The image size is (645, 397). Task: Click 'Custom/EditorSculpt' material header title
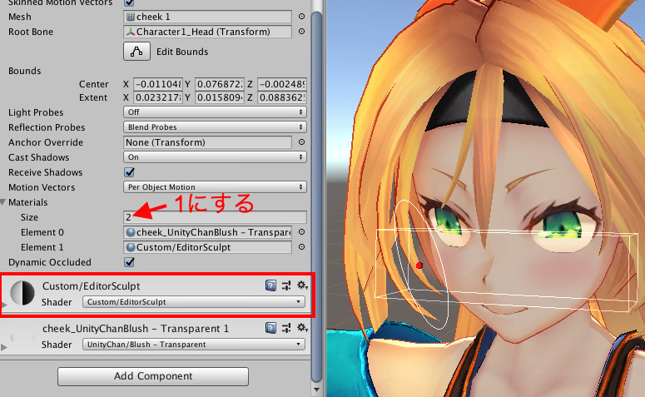91,286
